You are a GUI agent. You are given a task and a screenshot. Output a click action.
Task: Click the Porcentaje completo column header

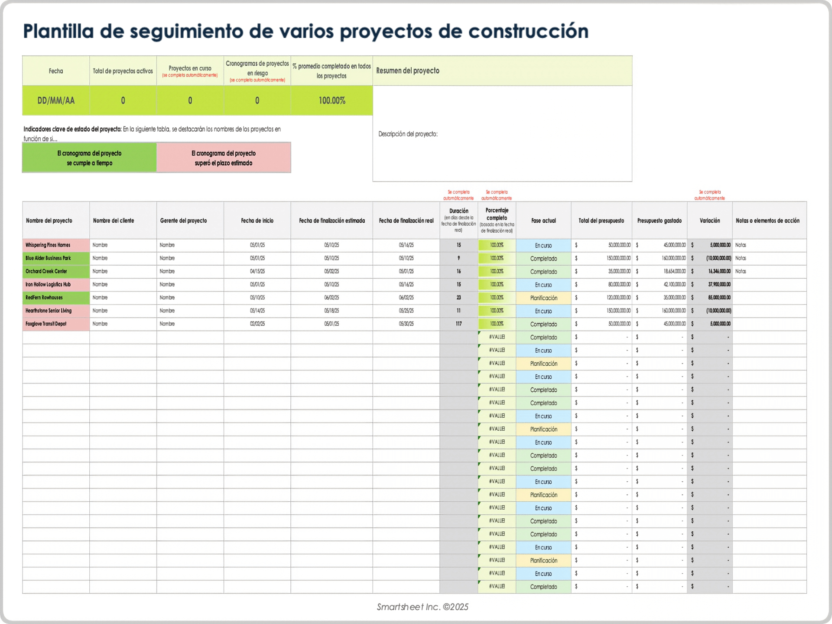tap(497, 221)
